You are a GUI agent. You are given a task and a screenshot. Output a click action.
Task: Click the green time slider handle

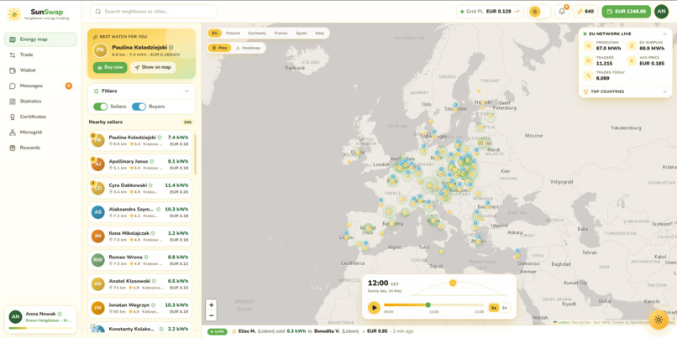(x=428, y=304)
